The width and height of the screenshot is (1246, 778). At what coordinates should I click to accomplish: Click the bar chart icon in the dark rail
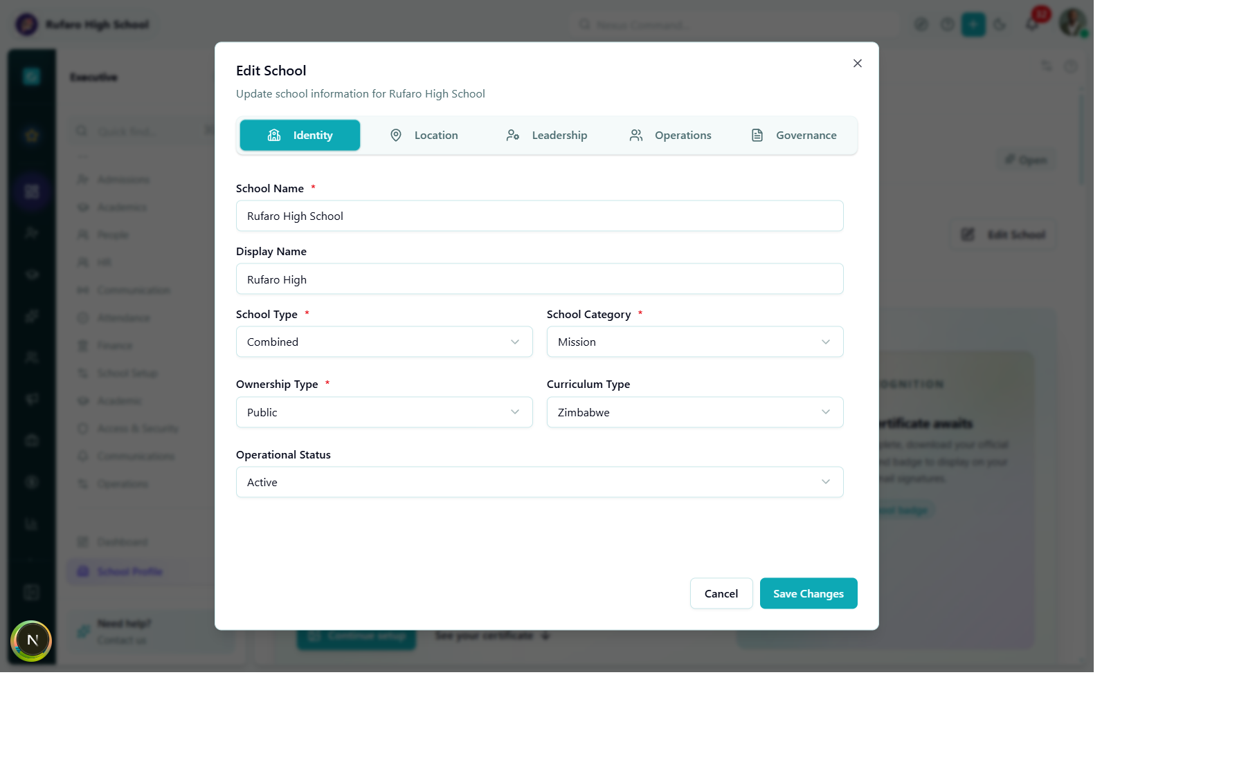pyautogui.click(x=32, y=524)
